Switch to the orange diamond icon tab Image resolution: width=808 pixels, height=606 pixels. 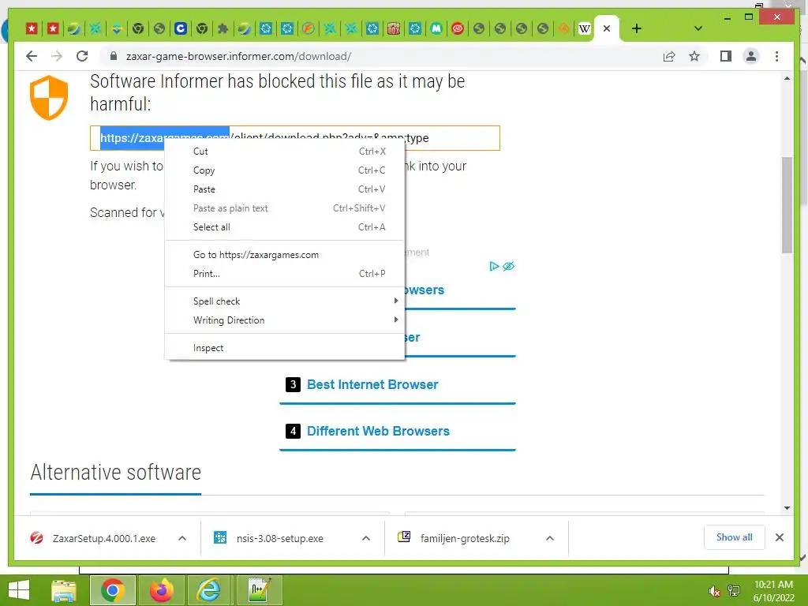click(563, 28)
